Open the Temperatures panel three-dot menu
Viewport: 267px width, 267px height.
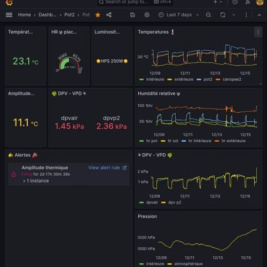coord(258,32)
